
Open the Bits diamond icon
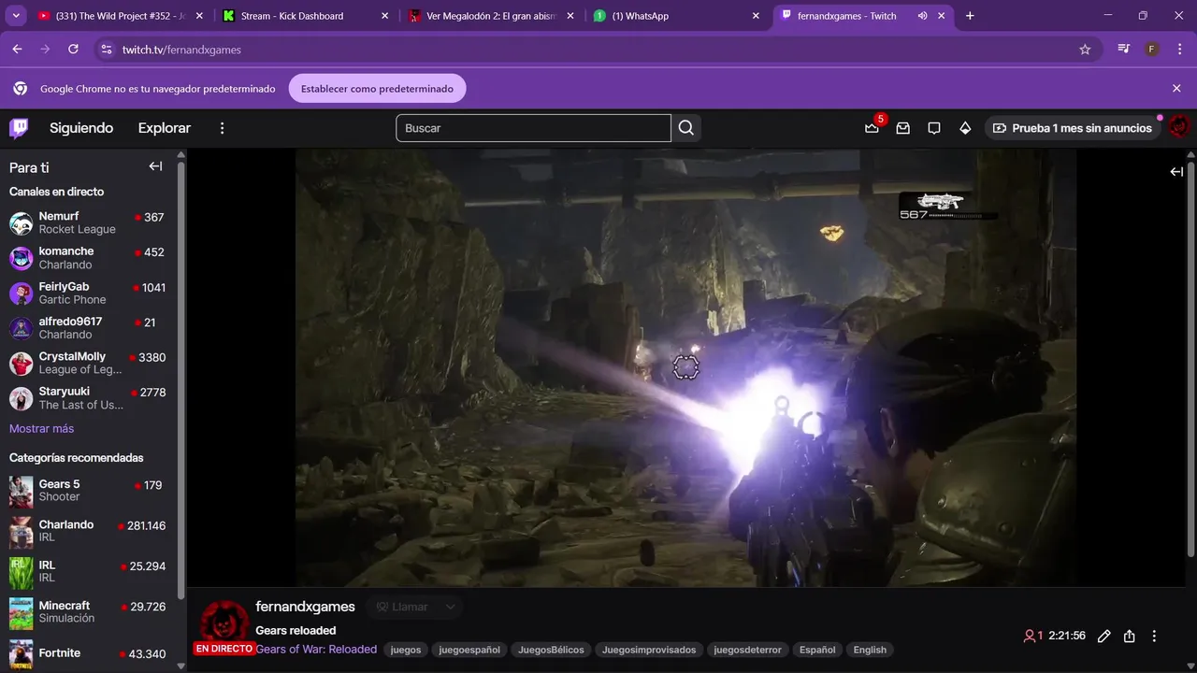point(965,128)
